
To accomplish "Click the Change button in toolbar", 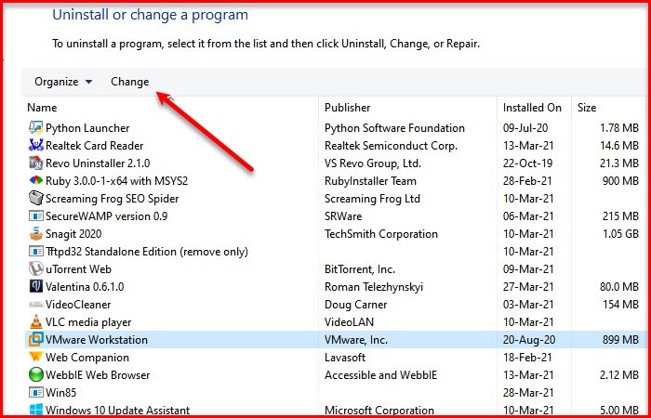I will coord(130,82).
